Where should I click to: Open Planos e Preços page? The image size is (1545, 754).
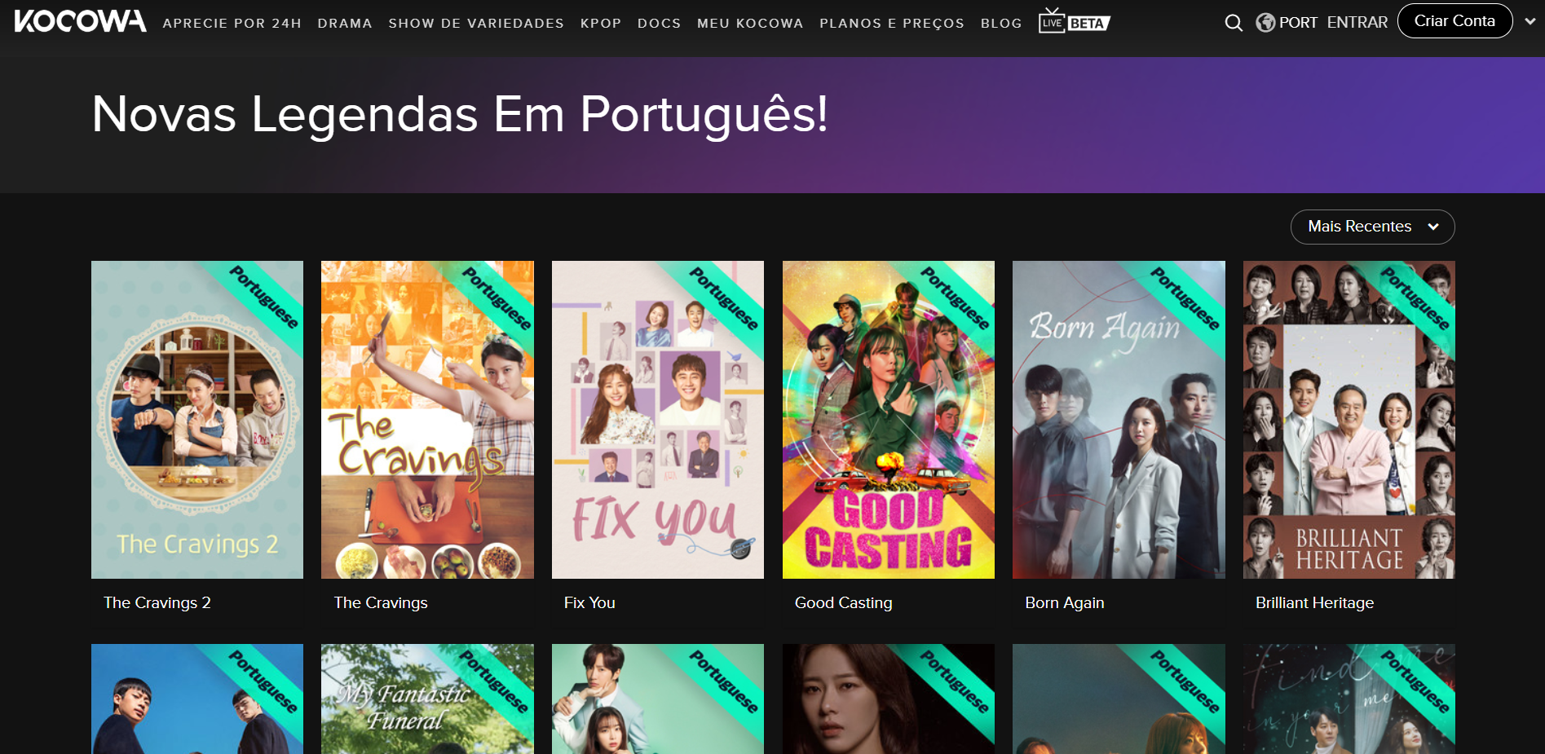point(892,24)
